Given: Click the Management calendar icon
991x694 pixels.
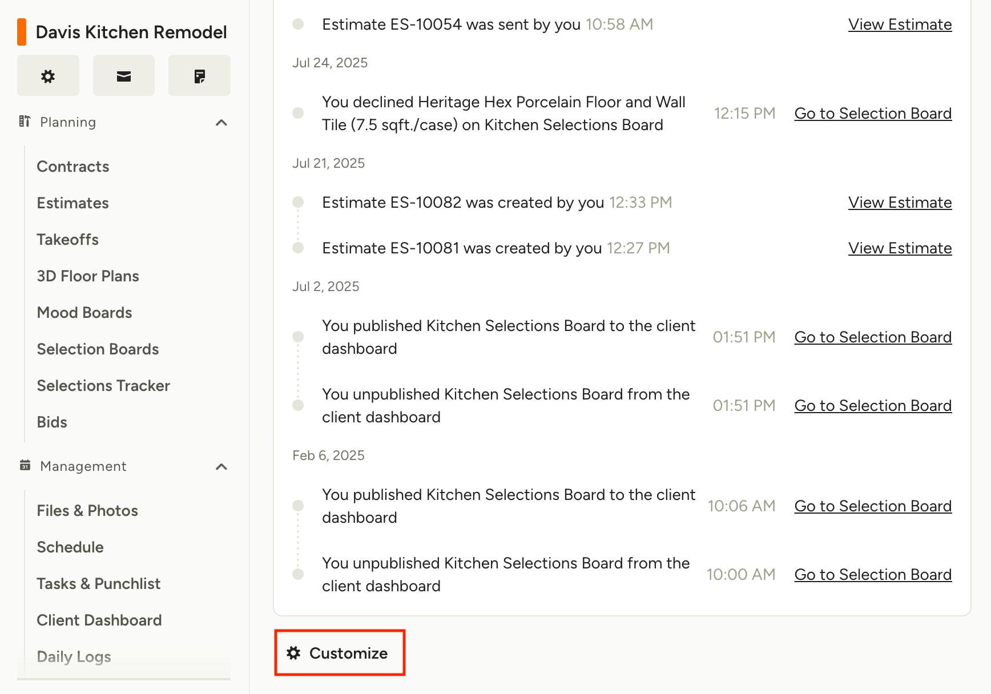Looking at the screenshot, I should click(x=25, y=466).
